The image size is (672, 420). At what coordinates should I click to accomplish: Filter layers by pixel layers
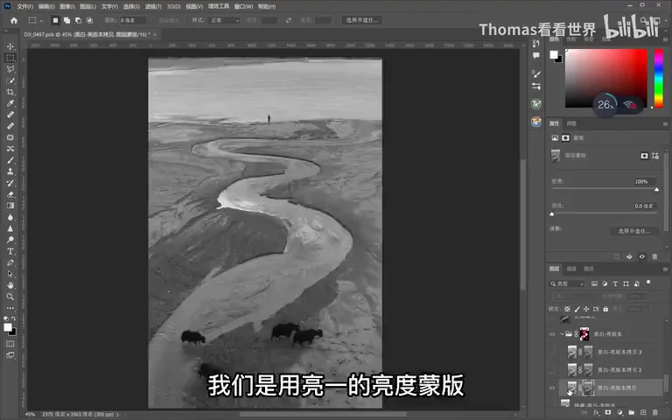(594, 283)
